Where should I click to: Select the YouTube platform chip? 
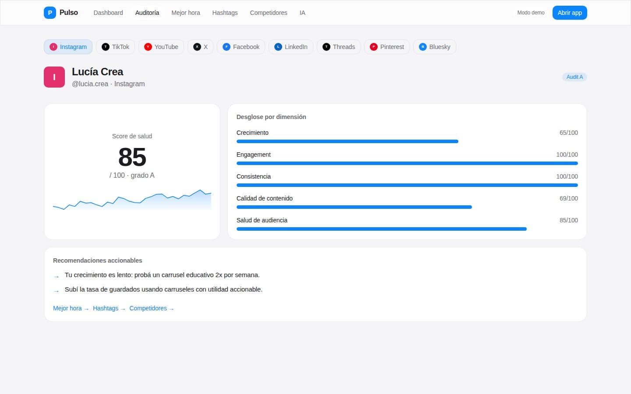point(161,47)
